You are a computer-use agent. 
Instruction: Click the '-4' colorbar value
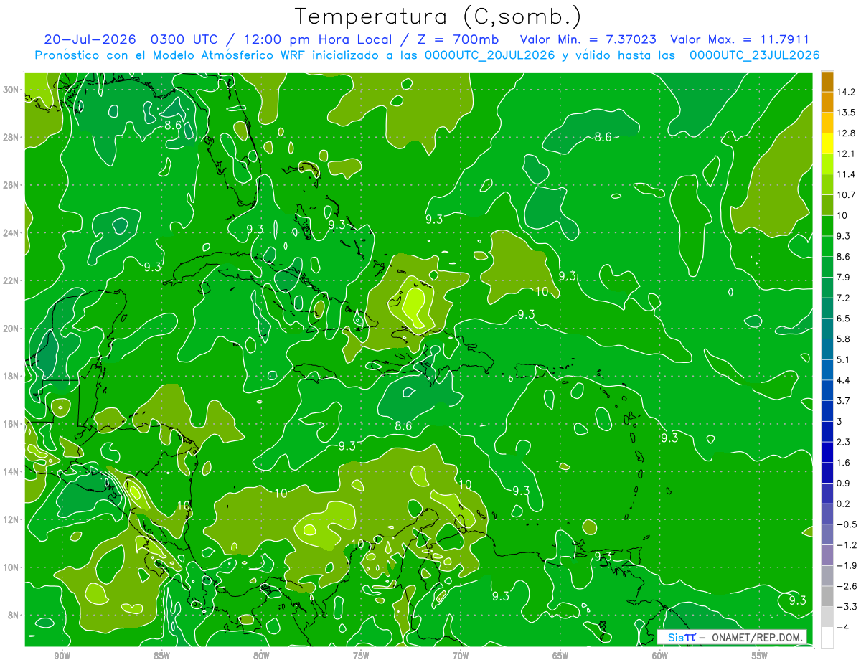842,627
